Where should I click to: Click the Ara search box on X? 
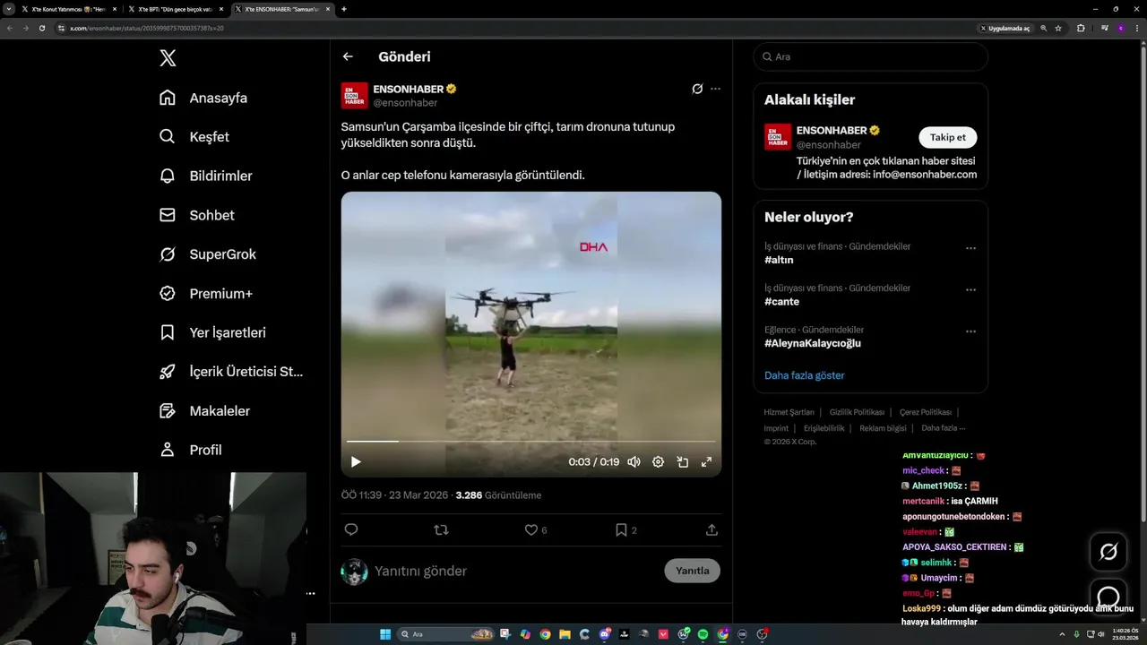(x=870, y=56)
